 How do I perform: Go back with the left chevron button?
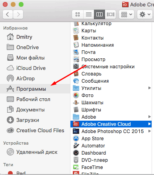coord(8,14)
